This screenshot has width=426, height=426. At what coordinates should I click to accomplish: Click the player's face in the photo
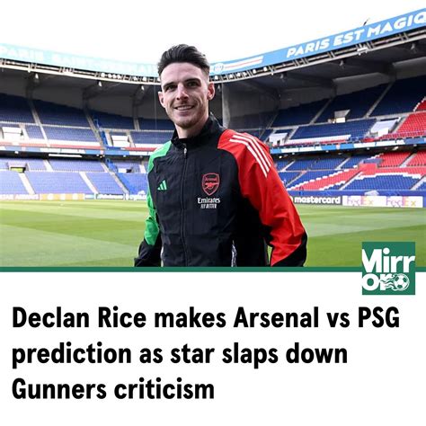tap(186, 96)
